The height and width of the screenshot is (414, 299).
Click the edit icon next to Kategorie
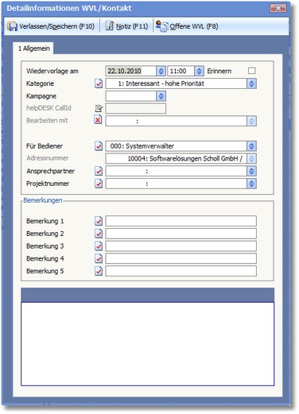[x=99, y=83]
